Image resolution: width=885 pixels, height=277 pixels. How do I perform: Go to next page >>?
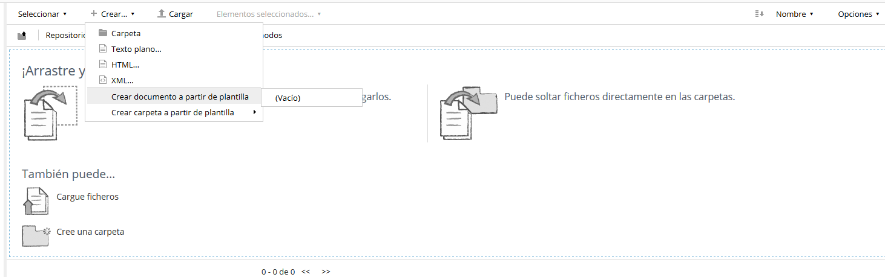pos(326,272)
